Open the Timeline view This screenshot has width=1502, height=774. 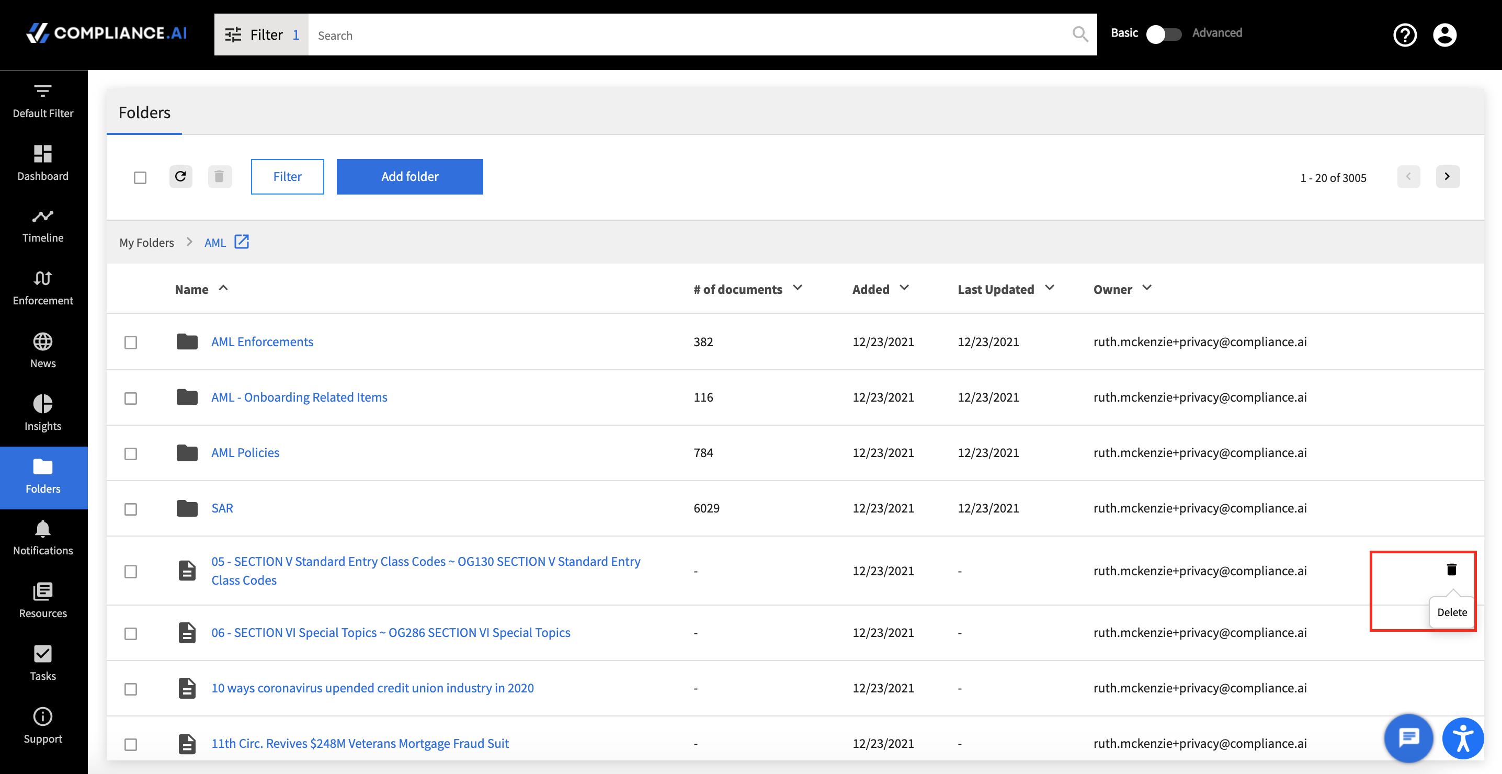click(43, 226)
